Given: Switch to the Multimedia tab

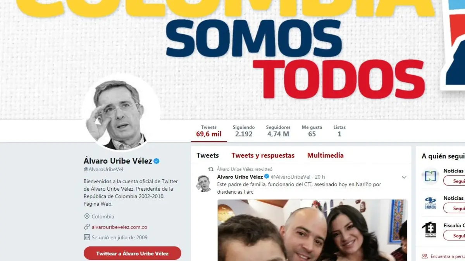Looking at the screenshot, I should click(325, 155).
